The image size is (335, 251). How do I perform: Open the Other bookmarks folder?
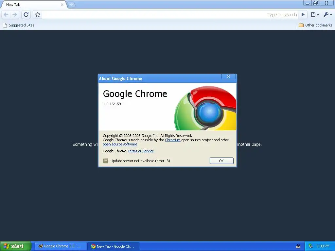pyautogui.click(x=315, y=25)
